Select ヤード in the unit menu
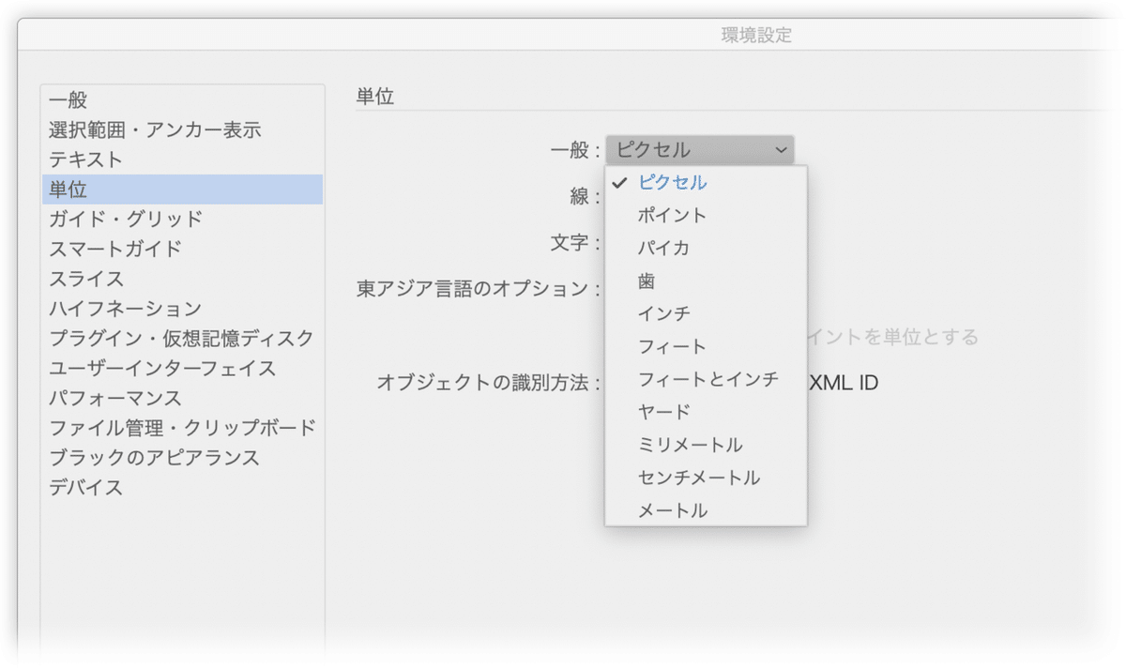The width and height of the screenshot is (1126, 668). 663,413
